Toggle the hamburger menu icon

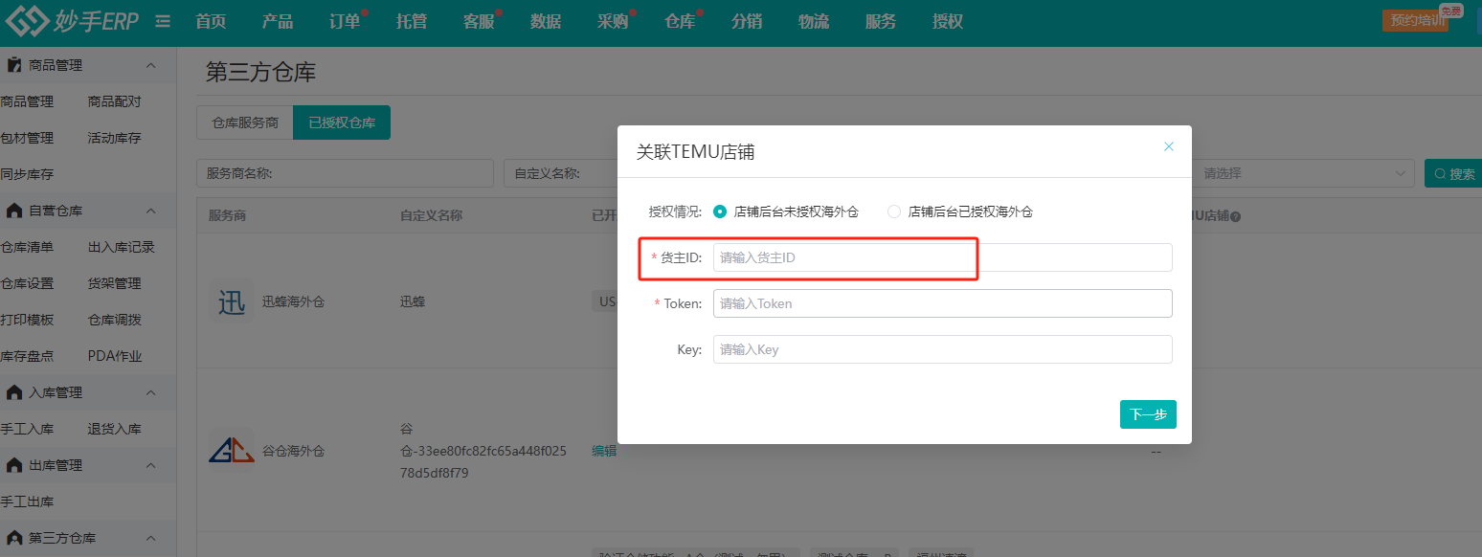163,21
